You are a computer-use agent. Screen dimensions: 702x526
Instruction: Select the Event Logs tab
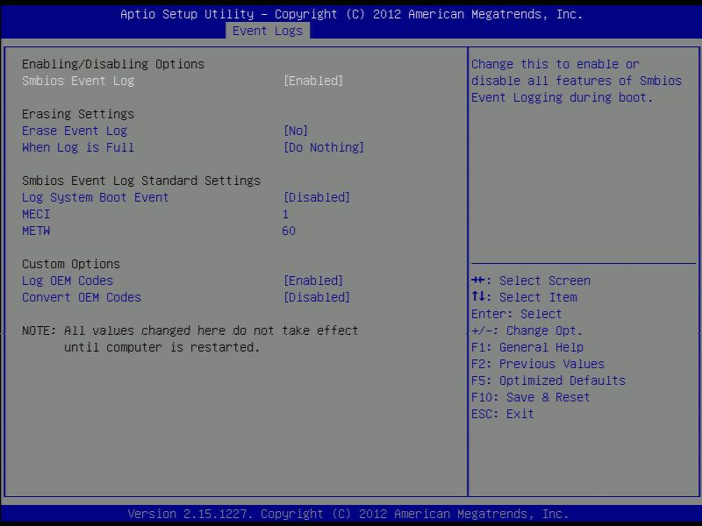point(268,31)
